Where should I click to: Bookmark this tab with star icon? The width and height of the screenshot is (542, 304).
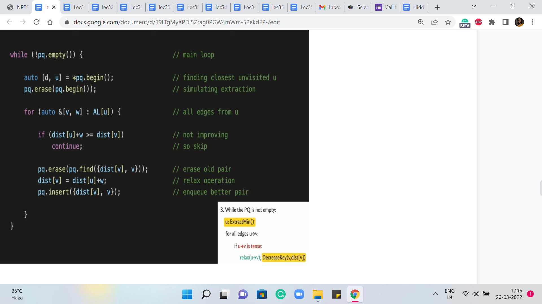tap(448, 22)
